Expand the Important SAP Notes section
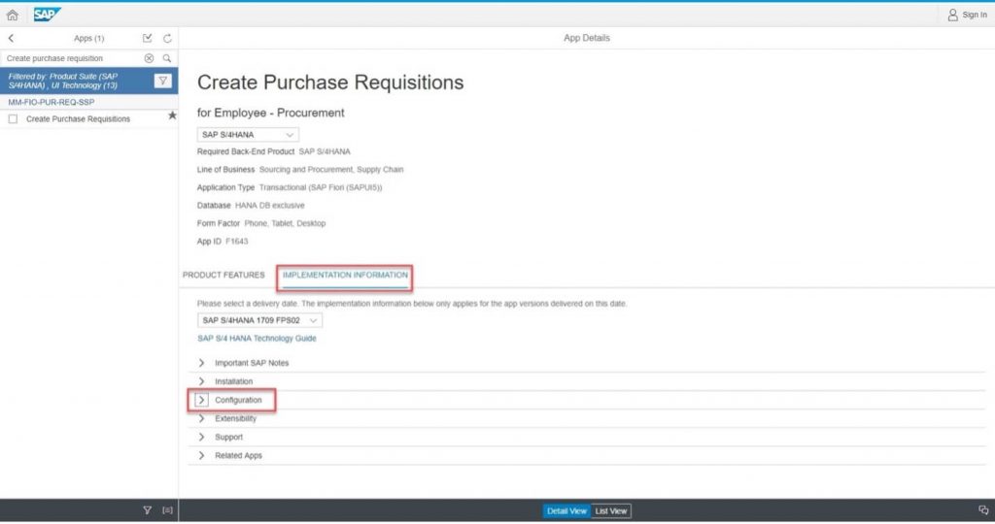 201,362
